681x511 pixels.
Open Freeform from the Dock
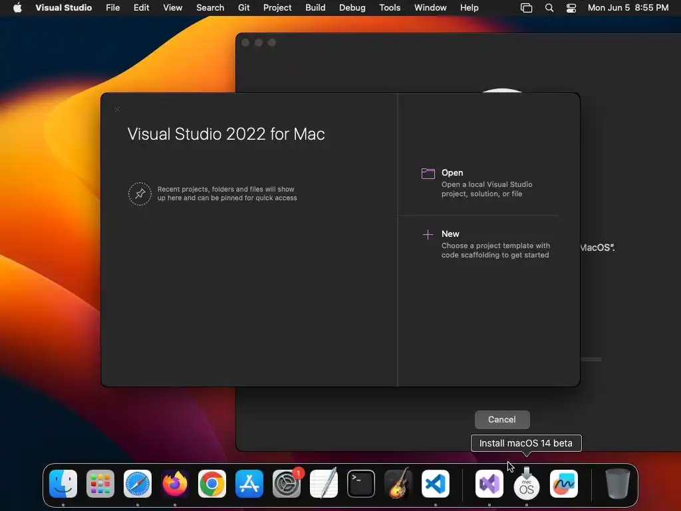(564, 484)
